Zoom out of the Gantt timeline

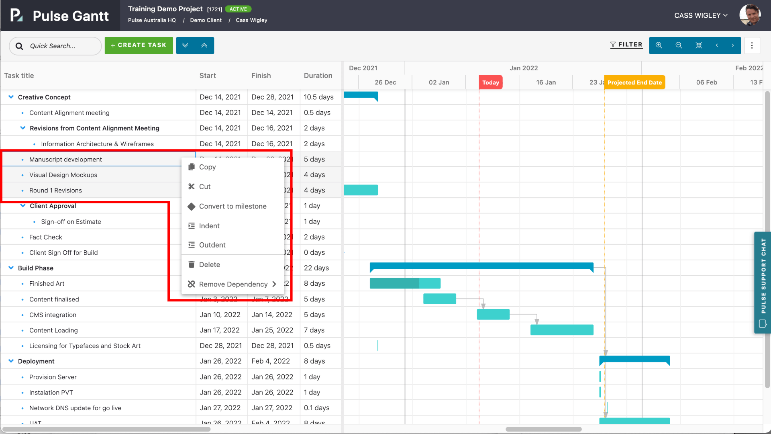tap(679, 45)
